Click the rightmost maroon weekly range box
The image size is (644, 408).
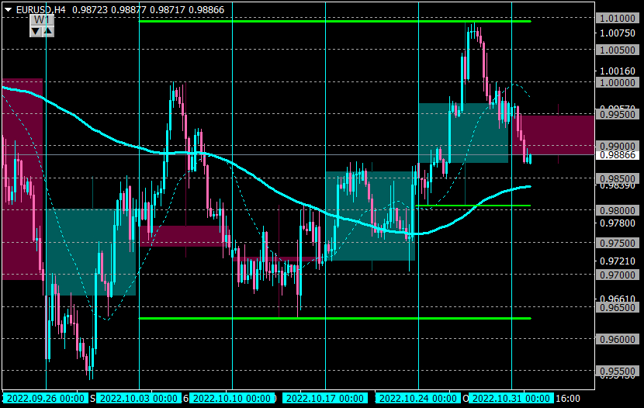(553, 135)
